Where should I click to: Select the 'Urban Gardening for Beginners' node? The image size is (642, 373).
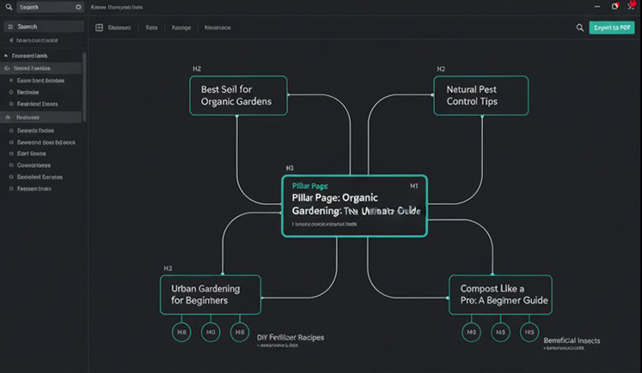[211, 295]
